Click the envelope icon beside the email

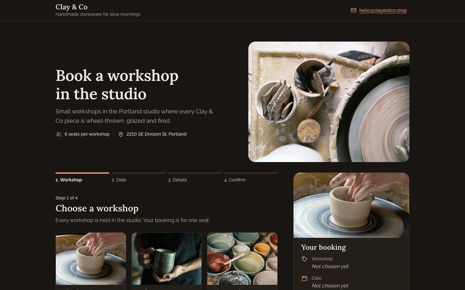coord(354,10)
